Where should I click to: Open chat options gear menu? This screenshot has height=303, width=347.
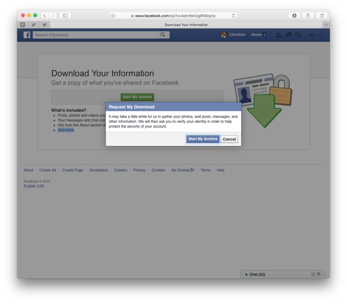(319, 274)
